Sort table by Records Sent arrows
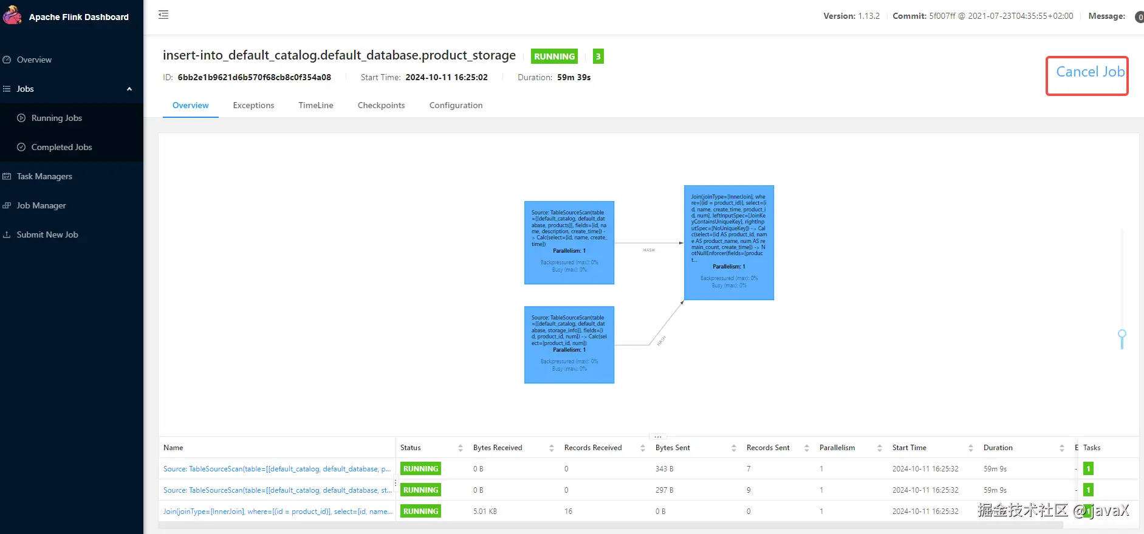The height and width of the screenshot is (534, 1144). point(807,448)
